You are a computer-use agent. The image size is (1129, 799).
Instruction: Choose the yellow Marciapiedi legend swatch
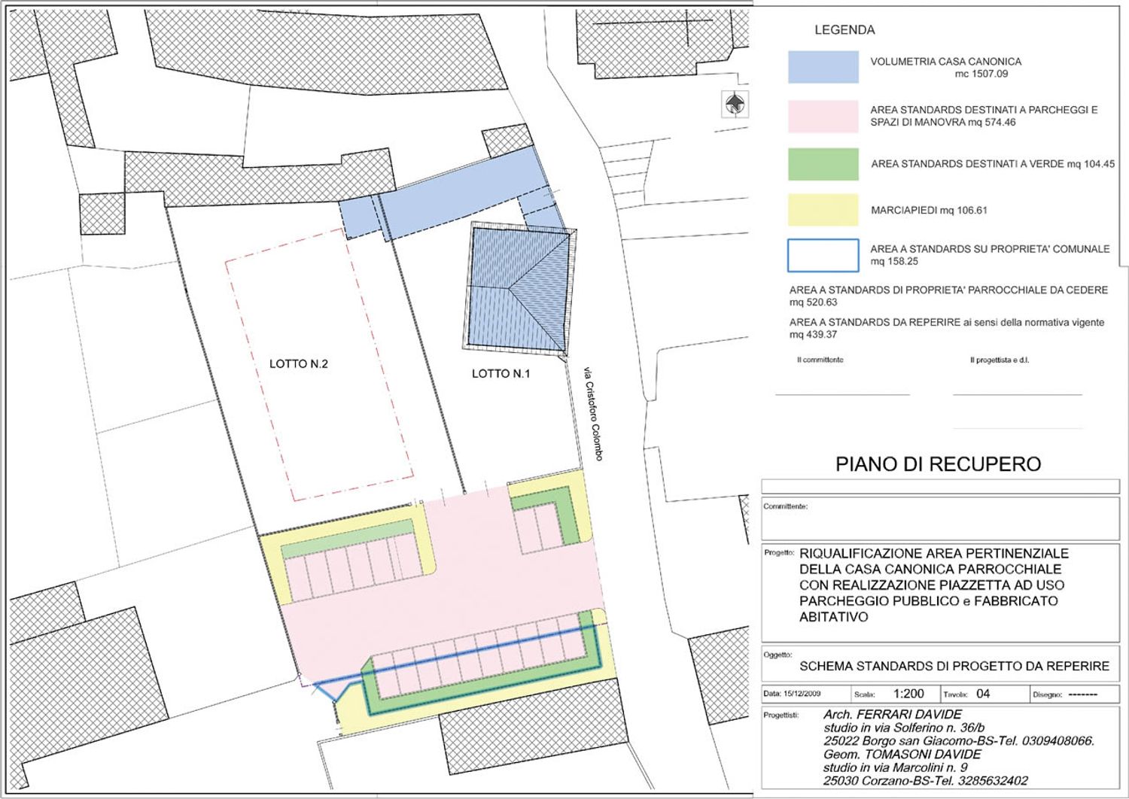[x=823, y=210]
